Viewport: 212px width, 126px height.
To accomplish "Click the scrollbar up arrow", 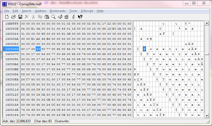I will coord(206,24).
